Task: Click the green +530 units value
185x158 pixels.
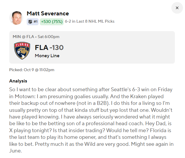Action: (x=46, y=21)
